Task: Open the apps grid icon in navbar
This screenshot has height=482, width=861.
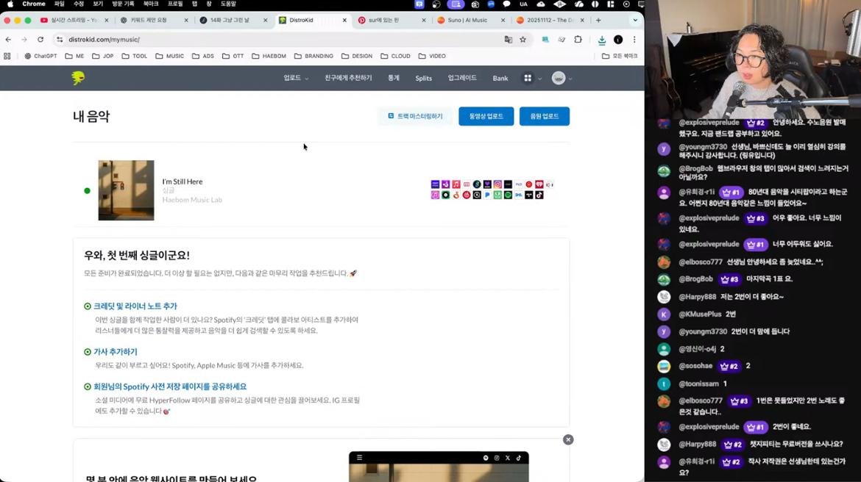Action: (x=528, y=78)
